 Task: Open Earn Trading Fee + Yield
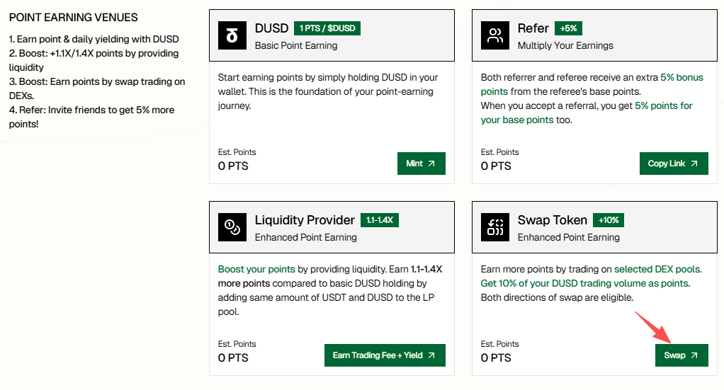(385, 355)
